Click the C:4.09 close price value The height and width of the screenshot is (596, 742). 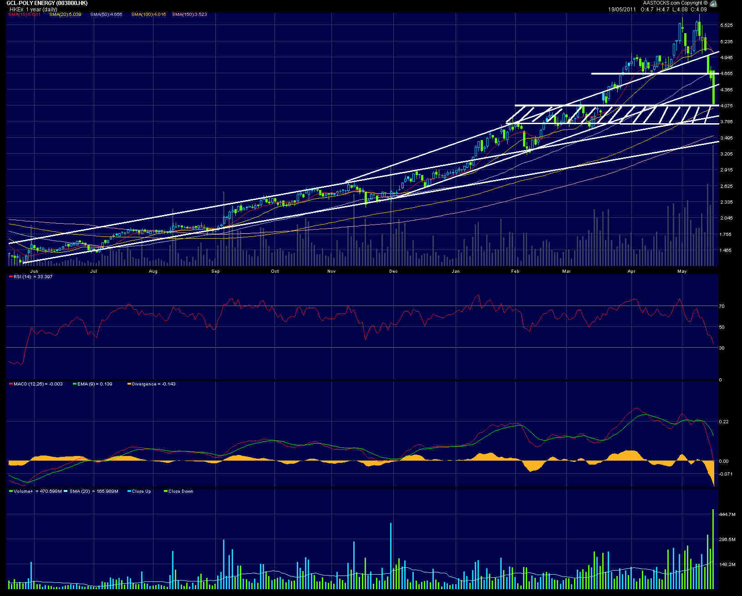tap(699, 9)
